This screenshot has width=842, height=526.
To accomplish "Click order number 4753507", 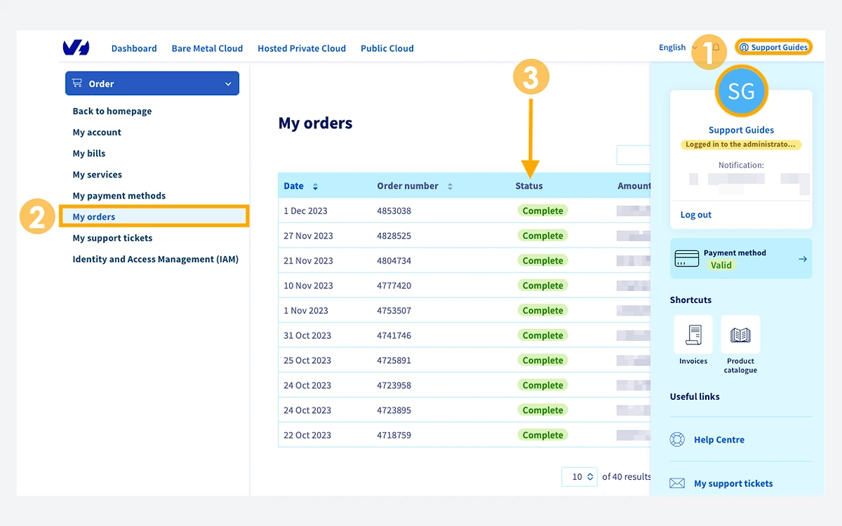I will click(x=394, y=310).
